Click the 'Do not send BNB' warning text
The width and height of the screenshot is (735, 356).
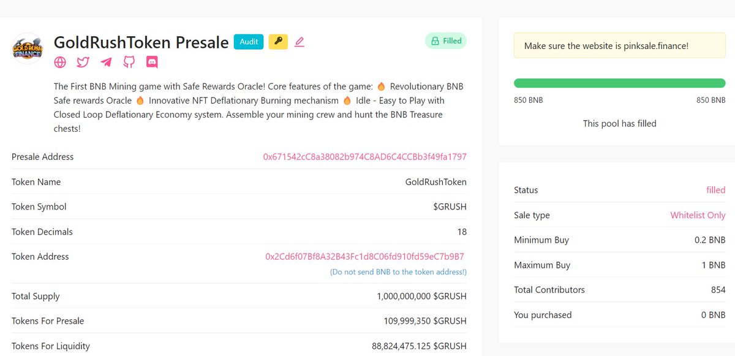coord(398,272)
